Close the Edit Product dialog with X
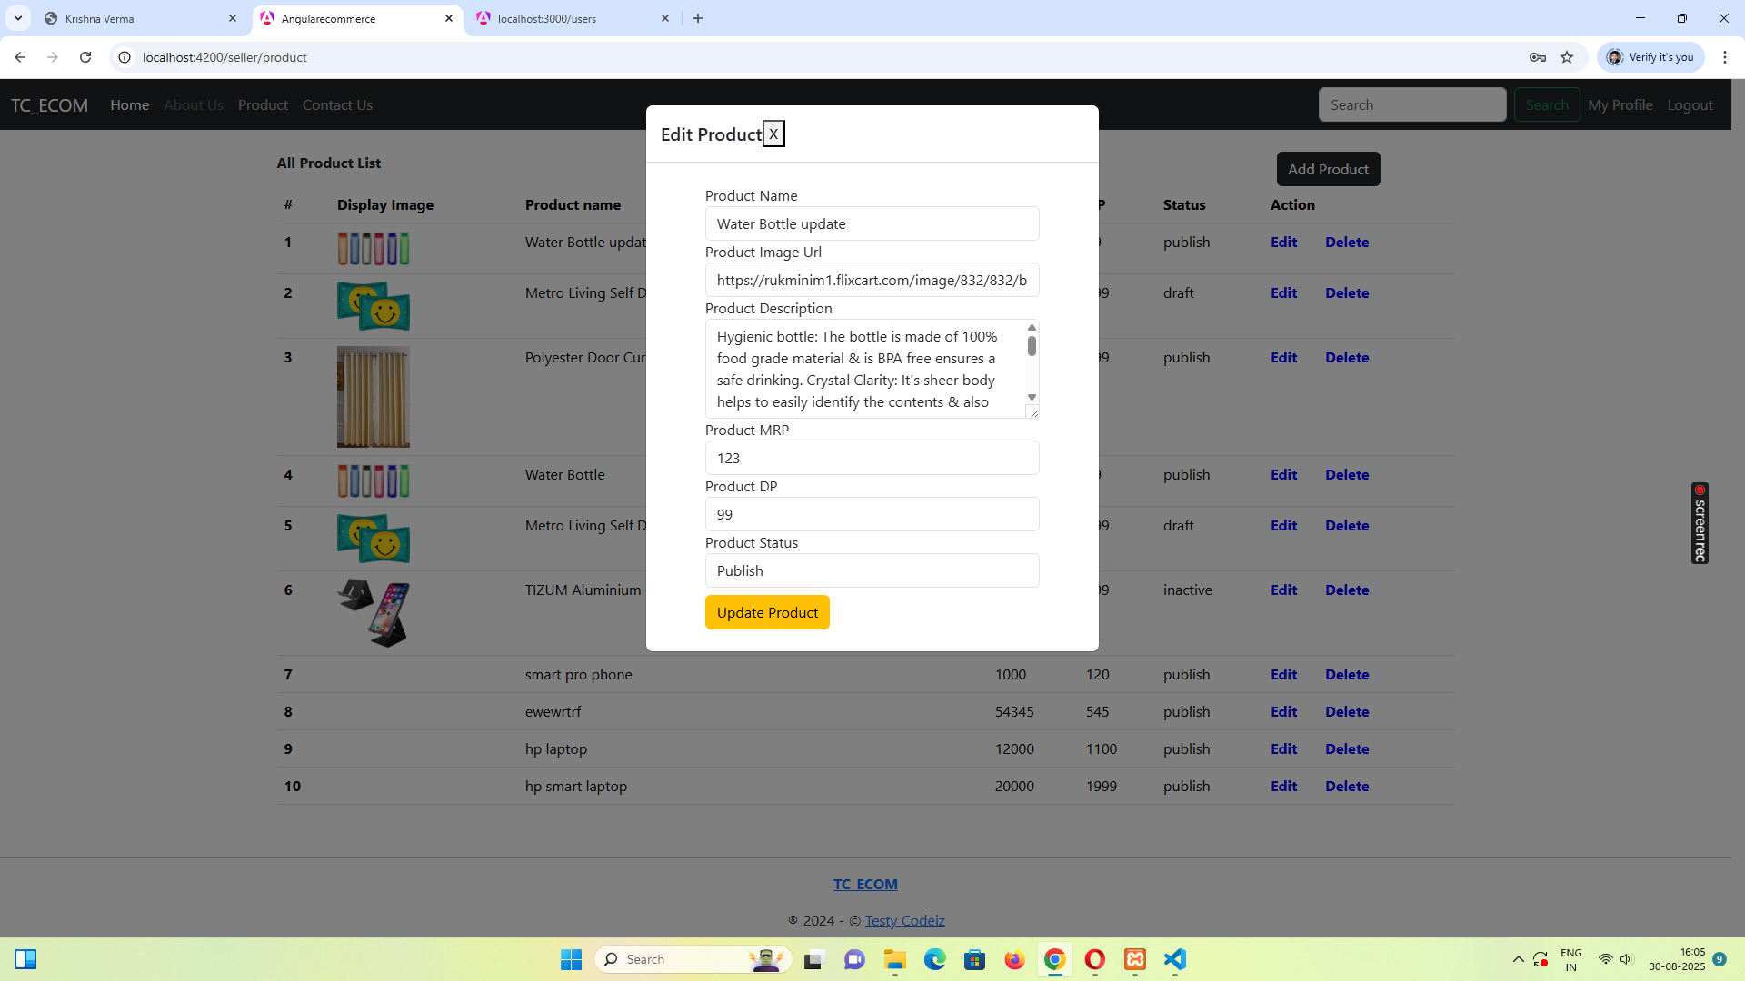 click(773, 134)
